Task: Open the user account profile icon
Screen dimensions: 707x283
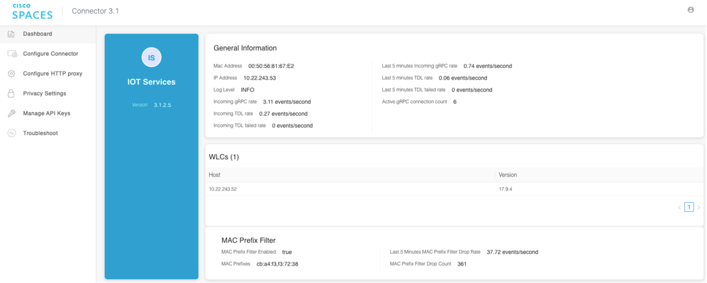Action: coord(691,10)
